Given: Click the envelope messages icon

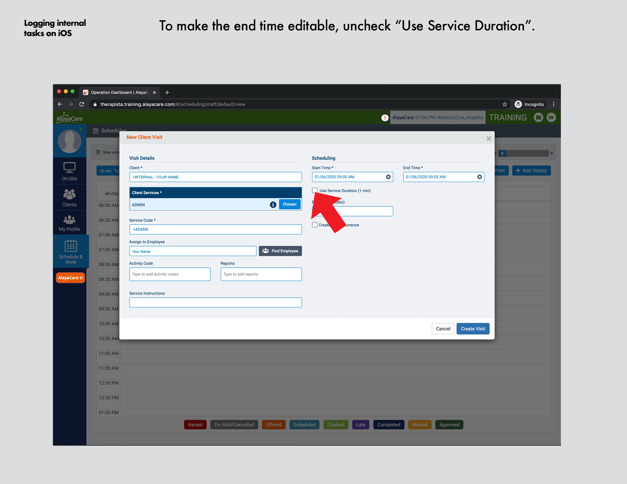Looking at the screenshot, I should pos(538,117).
